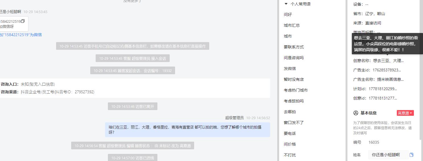
Task: Choose the 发微信 quick phrase
Action: 290,69
